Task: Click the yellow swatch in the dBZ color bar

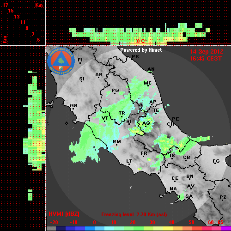Action: tap(168, 229)
